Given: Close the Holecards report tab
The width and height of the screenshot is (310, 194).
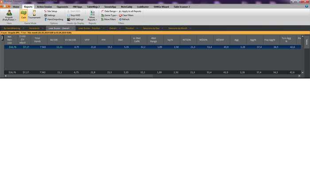Looking at the screenshot, I should coord(43,28).
